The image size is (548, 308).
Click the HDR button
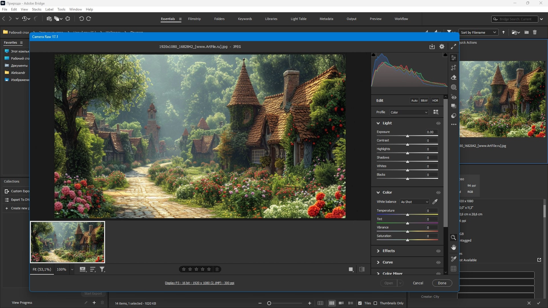click(x=435, y=100)
